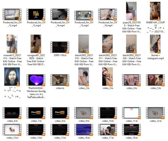The image size is (168, 141).
Task: Click the video_11.ts white thumbnail file
Action: [131, 113]
